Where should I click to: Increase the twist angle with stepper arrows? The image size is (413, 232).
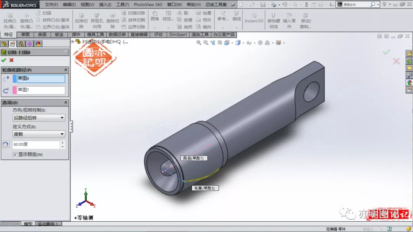tap(62, 143)
